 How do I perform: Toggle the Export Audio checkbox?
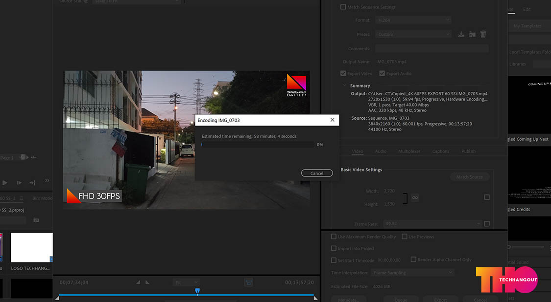coord(382,73)
